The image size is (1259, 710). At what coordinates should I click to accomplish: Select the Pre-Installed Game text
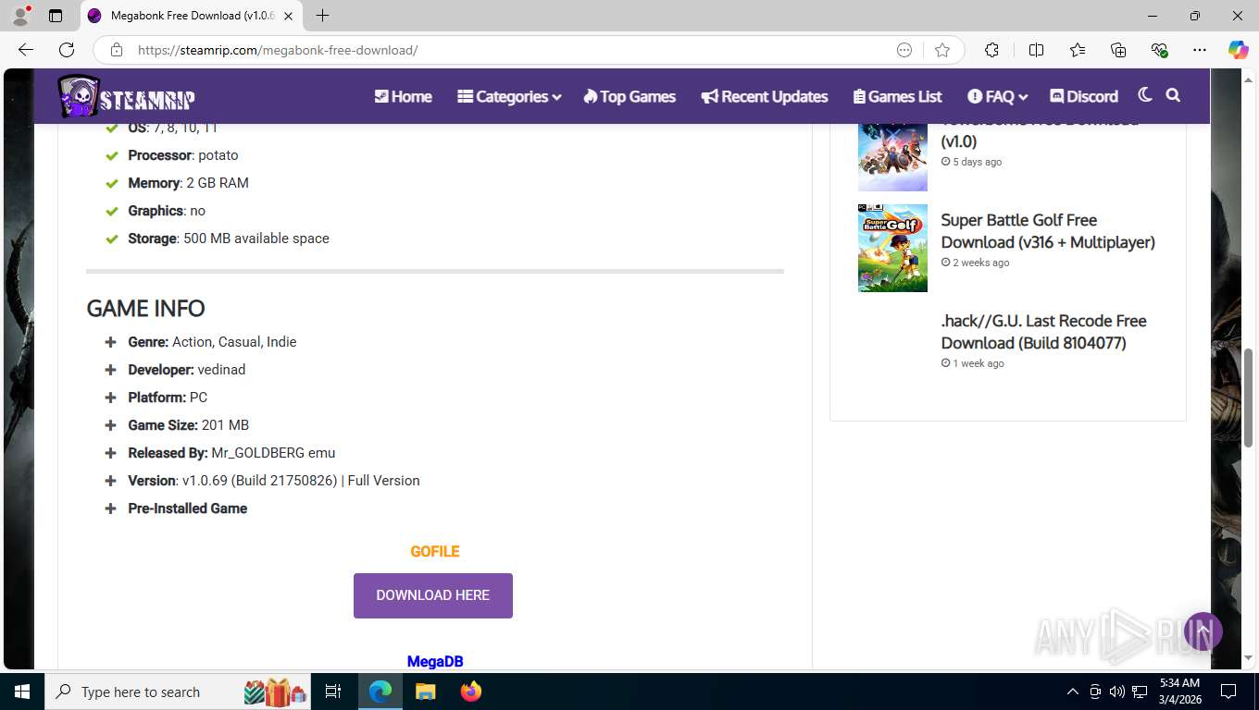point(188,508)
